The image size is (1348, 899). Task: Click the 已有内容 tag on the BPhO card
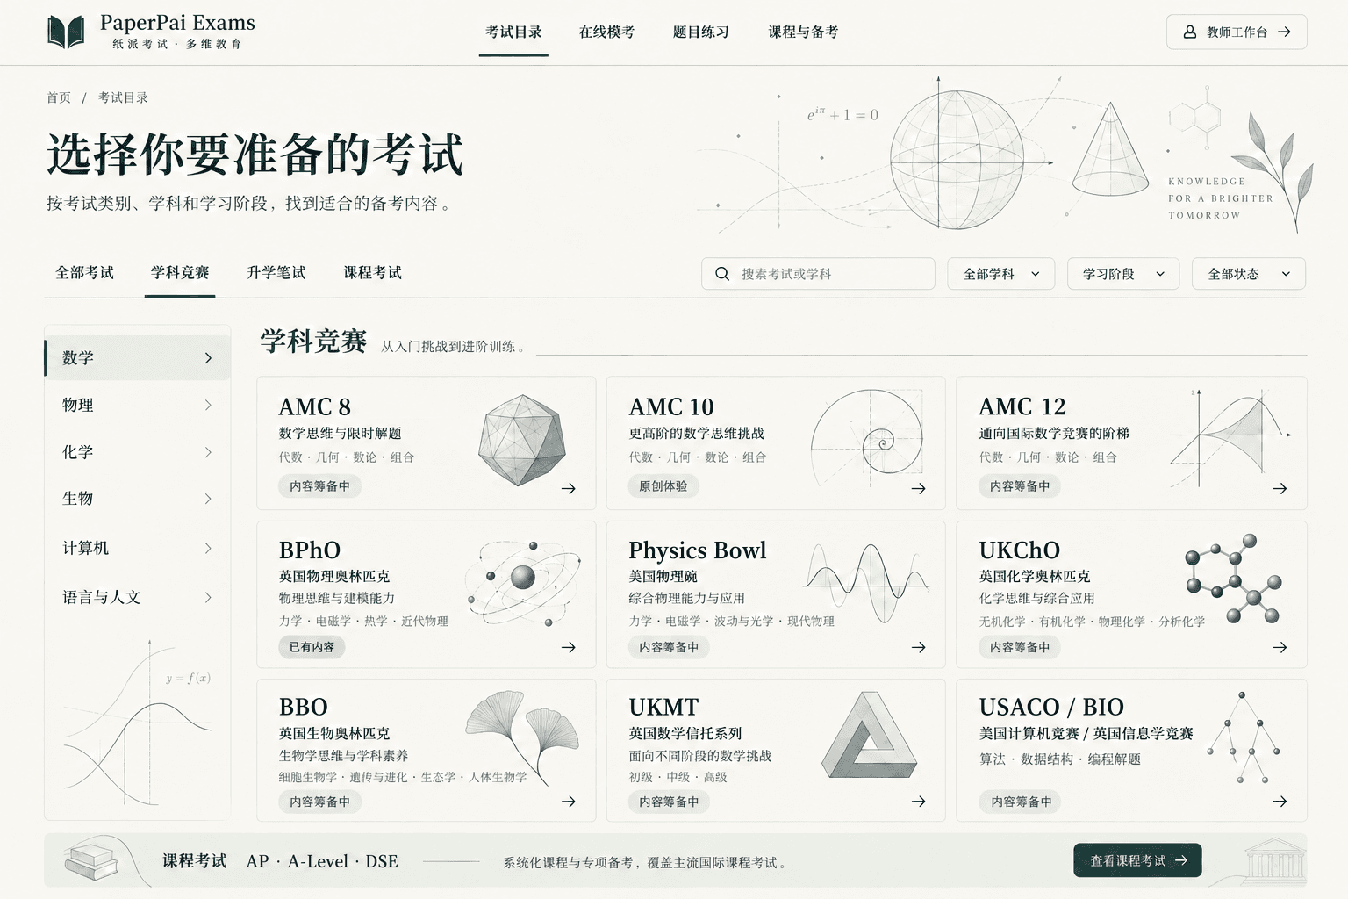click(312, 647)
